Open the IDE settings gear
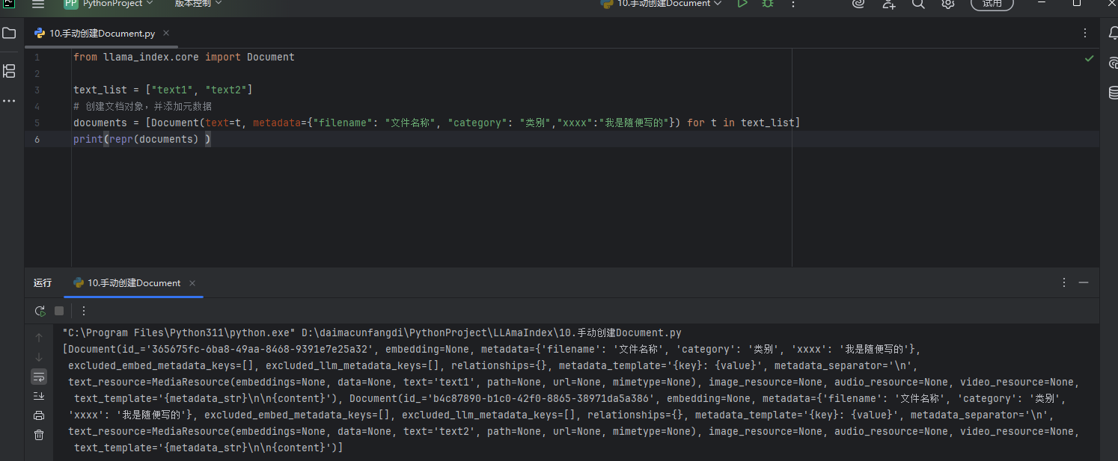The width and height of the screenshot is (1118, 461). (948, 4)
